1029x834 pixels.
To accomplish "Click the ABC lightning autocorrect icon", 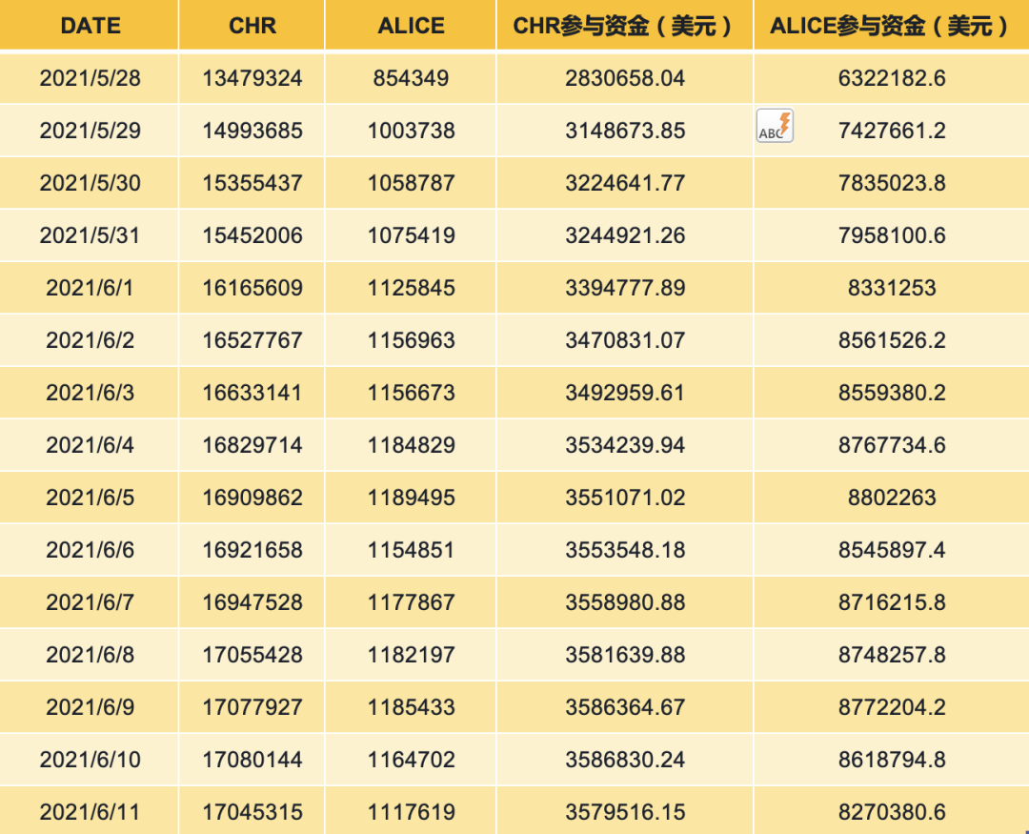I will 775,126.
